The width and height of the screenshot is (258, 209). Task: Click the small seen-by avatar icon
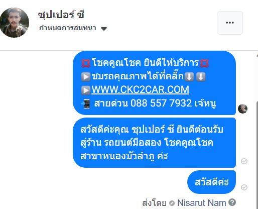[242, 109]
